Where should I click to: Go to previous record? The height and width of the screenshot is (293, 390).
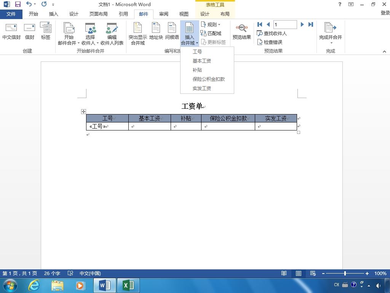tap(268, 24)
